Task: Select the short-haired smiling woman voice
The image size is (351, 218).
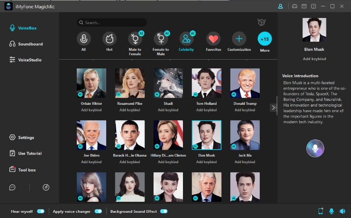Action: pyautogui.click(x=168, y=187)
